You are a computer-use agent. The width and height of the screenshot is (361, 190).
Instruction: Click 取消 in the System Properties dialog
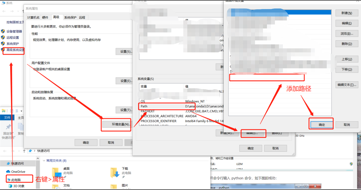click(111, 142)
